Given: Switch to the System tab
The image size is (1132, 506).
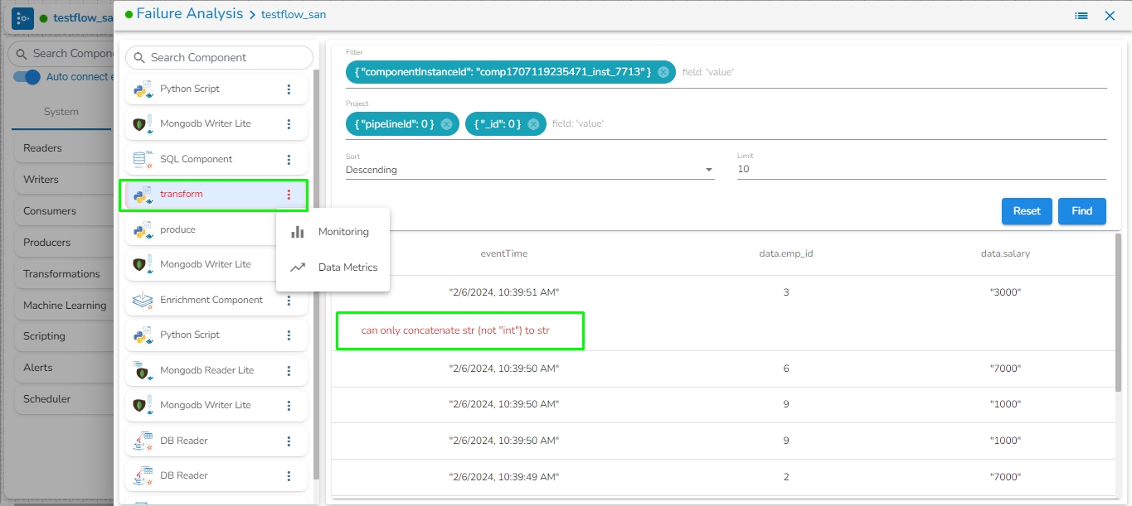Looking at the screenshot, I should 61,112.
